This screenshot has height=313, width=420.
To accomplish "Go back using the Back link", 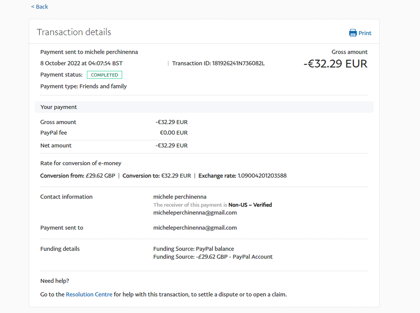I will tap(39, 7).
